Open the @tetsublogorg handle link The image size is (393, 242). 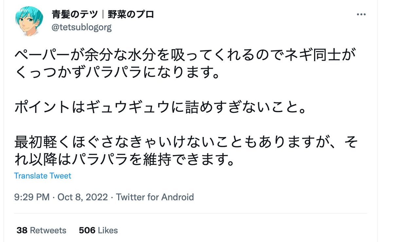click(x=82, y=27)
